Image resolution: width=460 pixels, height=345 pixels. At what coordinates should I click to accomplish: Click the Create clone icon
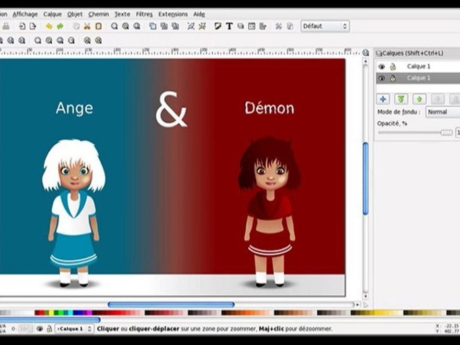(x=164, y=26)
